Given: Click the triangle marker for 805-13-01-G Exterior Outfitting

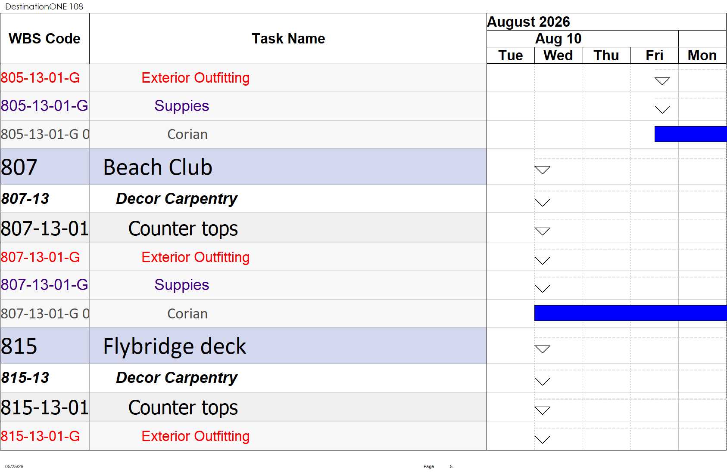Looking at the screenshot, I should pyautogui.click(x=662, y=81).
